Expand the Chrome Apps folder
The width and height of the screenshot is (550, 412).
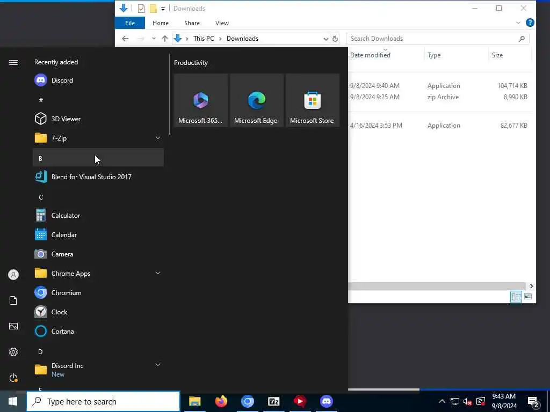pos(158,273)
